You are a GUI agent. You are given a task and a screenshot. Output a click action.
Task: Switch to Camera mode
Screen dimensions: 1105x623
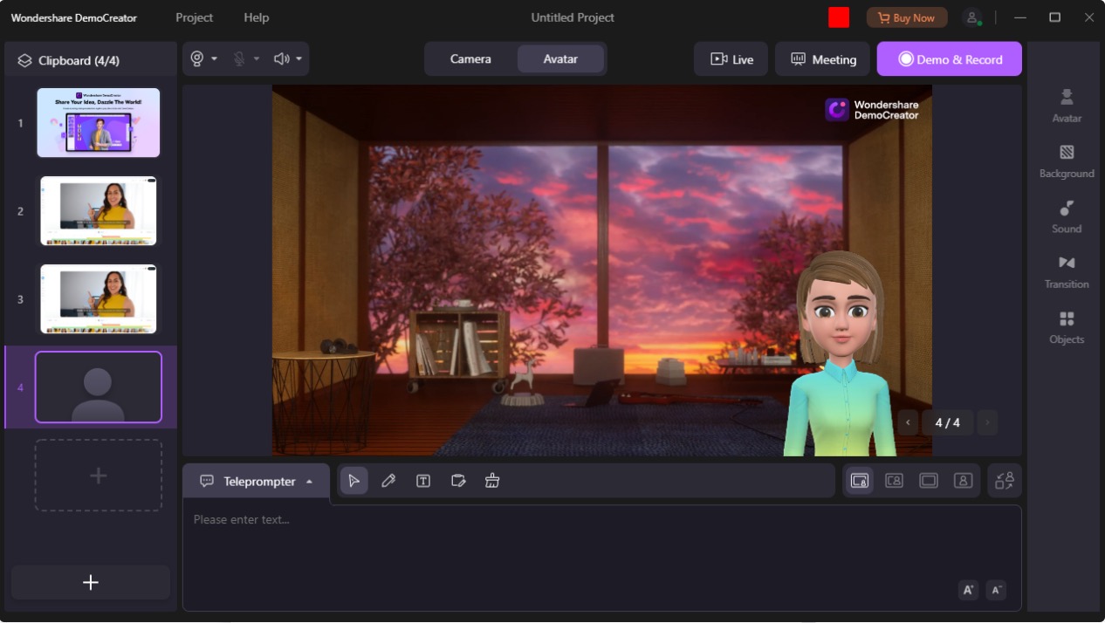(x=470, y=59)
